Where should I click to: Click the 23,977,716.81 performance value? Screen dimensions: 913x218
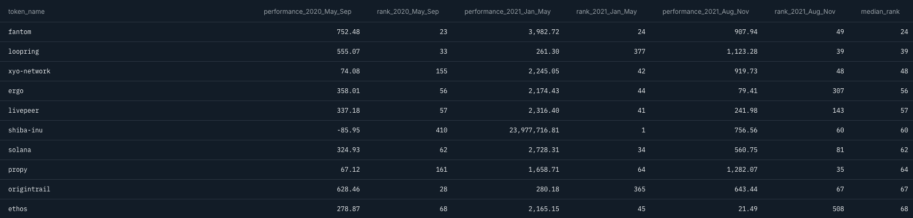tap(534, 130)
